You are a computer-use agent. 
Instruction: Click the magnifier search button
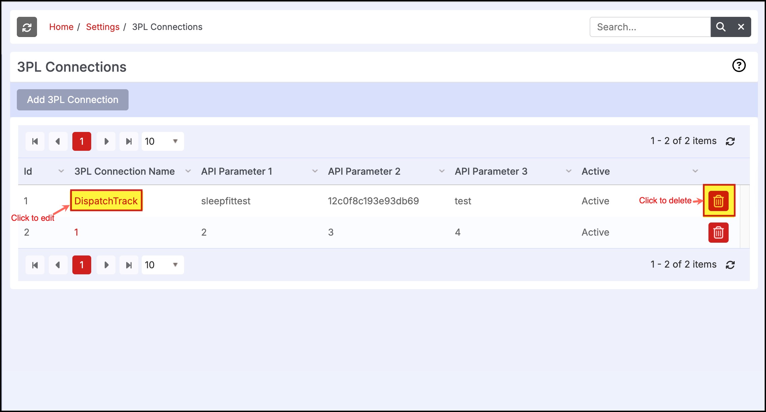[x=721, y=27]
